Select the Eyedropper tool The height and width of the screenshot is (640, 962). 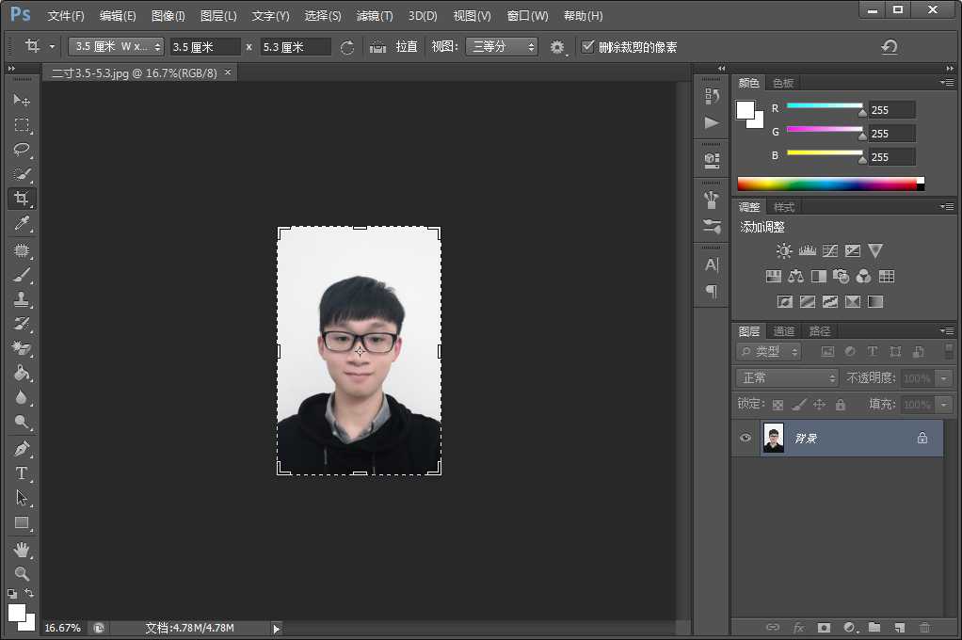[x=22, y=223]
